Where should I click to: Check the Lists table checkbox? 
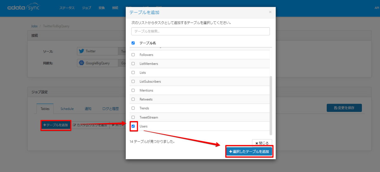(x=133, y=72)
